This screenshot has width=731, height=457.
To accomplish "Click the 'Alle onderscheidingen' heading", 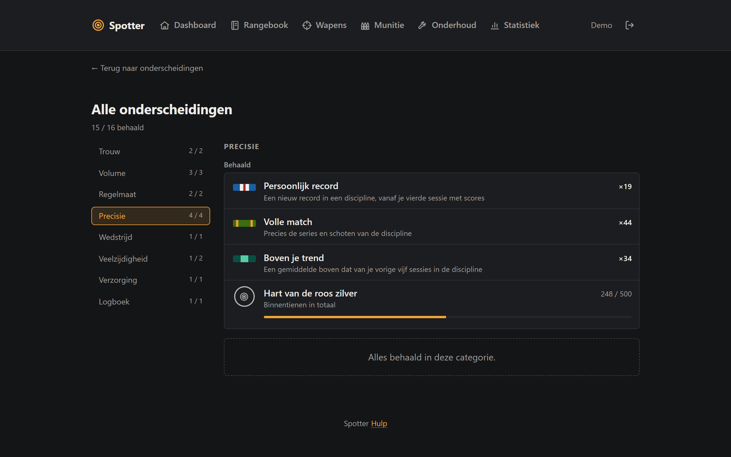I will pyautogui.click(x=162, y=109).
